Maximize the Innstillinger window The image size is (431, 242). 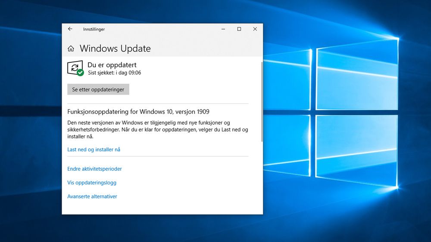pos(239,29)
